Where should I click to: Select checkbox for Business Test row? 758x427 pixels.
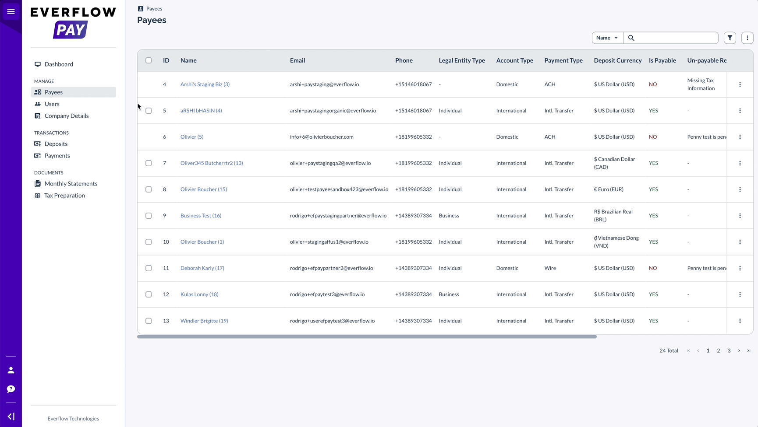pyautogui.click(x=149, y=216)
